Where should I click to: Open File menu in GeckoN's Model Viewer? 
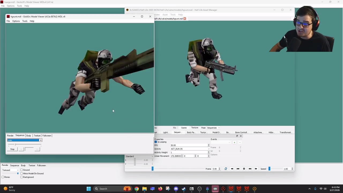[3, 6]
